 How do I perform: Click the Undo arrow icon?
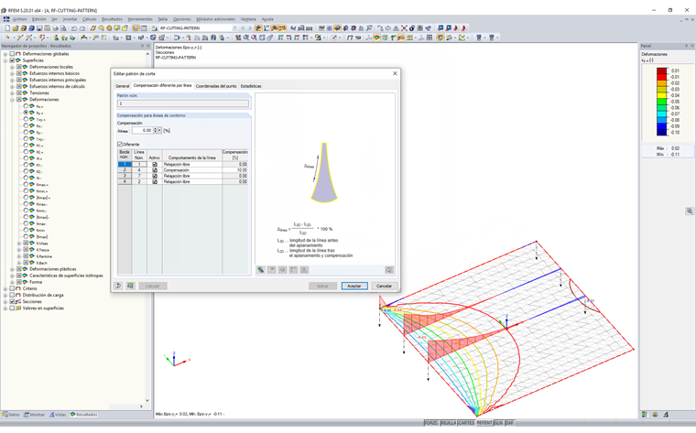pyautogui.click(x=73, y=28)
